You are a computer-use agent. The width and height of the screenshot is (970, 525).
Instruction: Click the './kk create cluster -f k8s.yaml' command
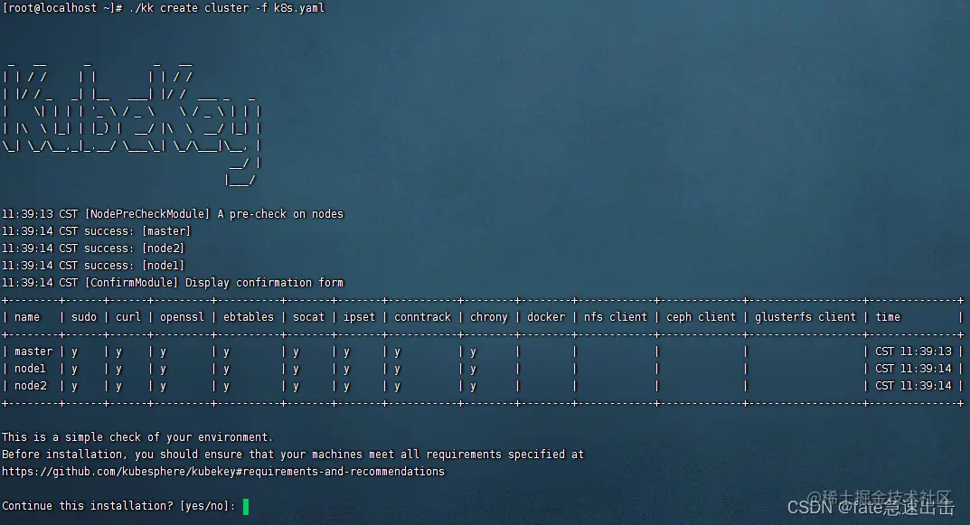[226, 8]
